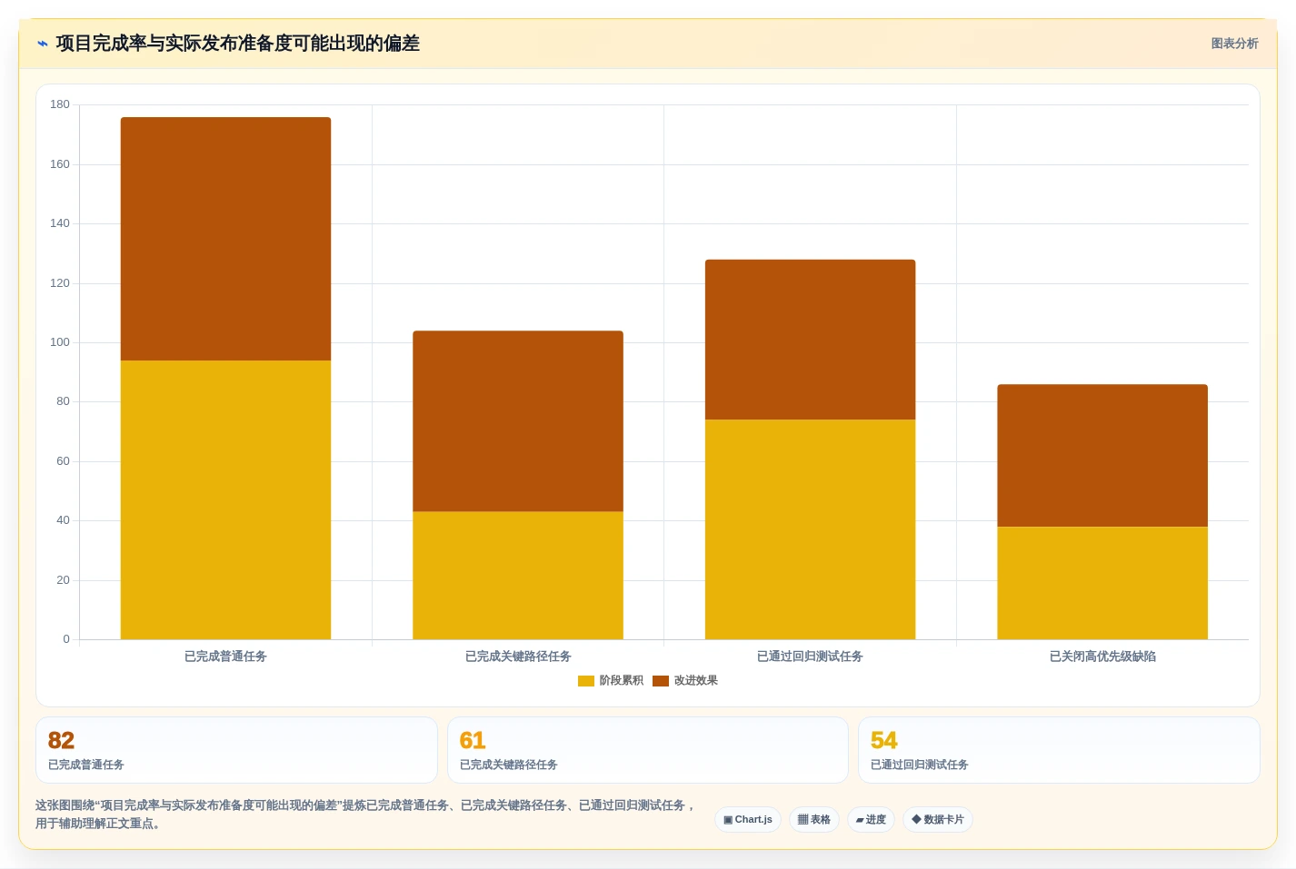Click yellow 阶段累积 segment of 已通过回归测试任务 bar

coord(811,529)
